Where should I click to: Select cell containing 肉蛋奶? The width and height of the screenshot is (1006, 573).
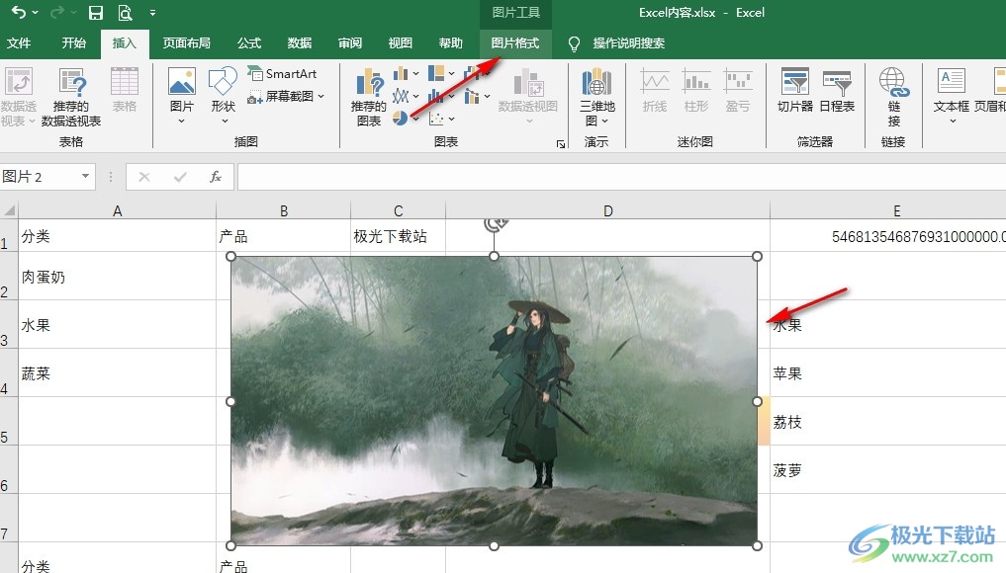(118, 277)
